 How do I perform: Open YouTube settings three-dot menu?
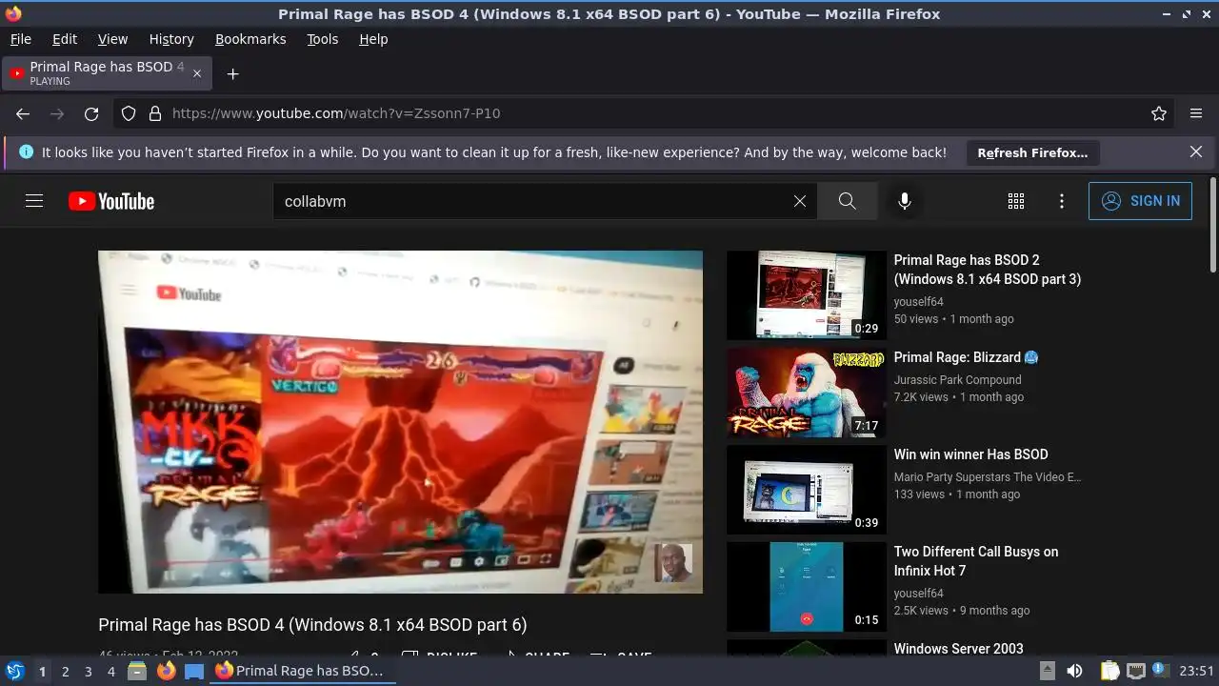coord(1062,201)
